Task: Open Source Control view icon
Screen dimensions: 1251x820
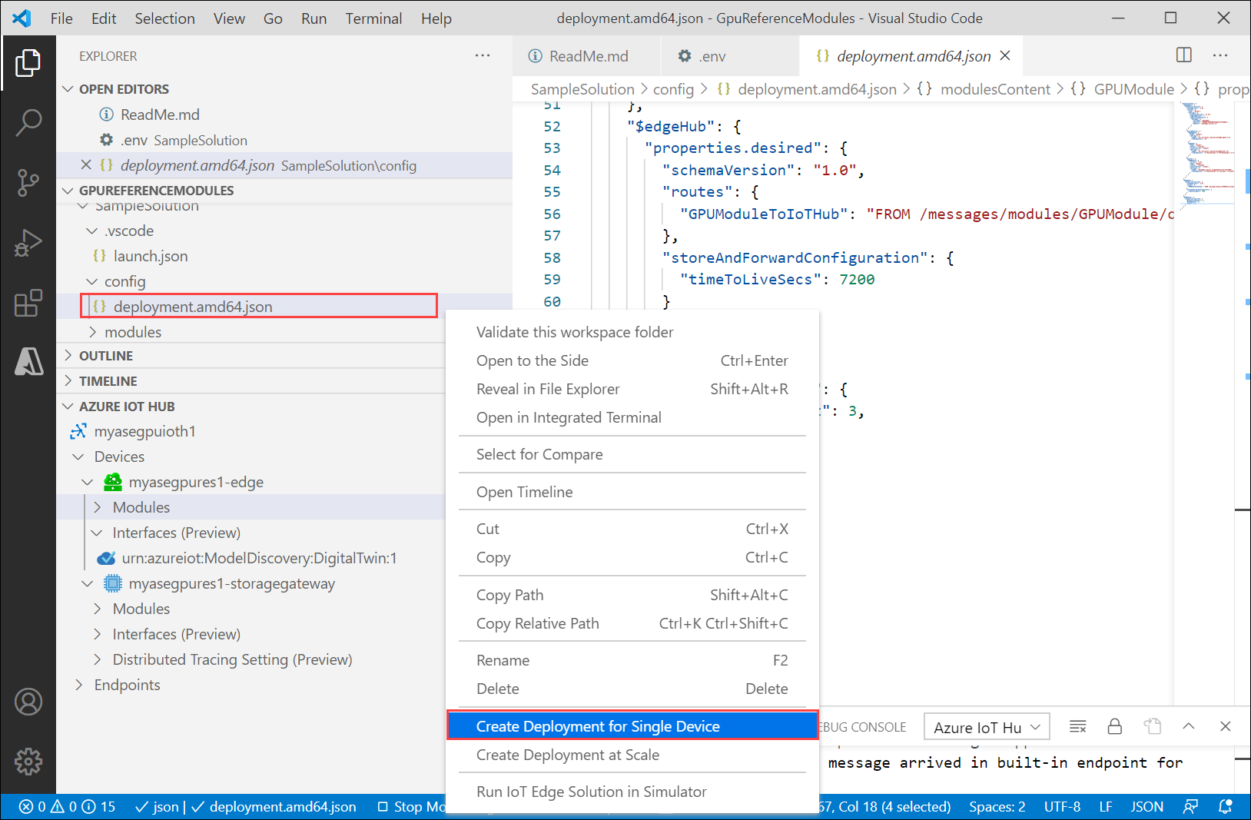Action: point(28,183)
